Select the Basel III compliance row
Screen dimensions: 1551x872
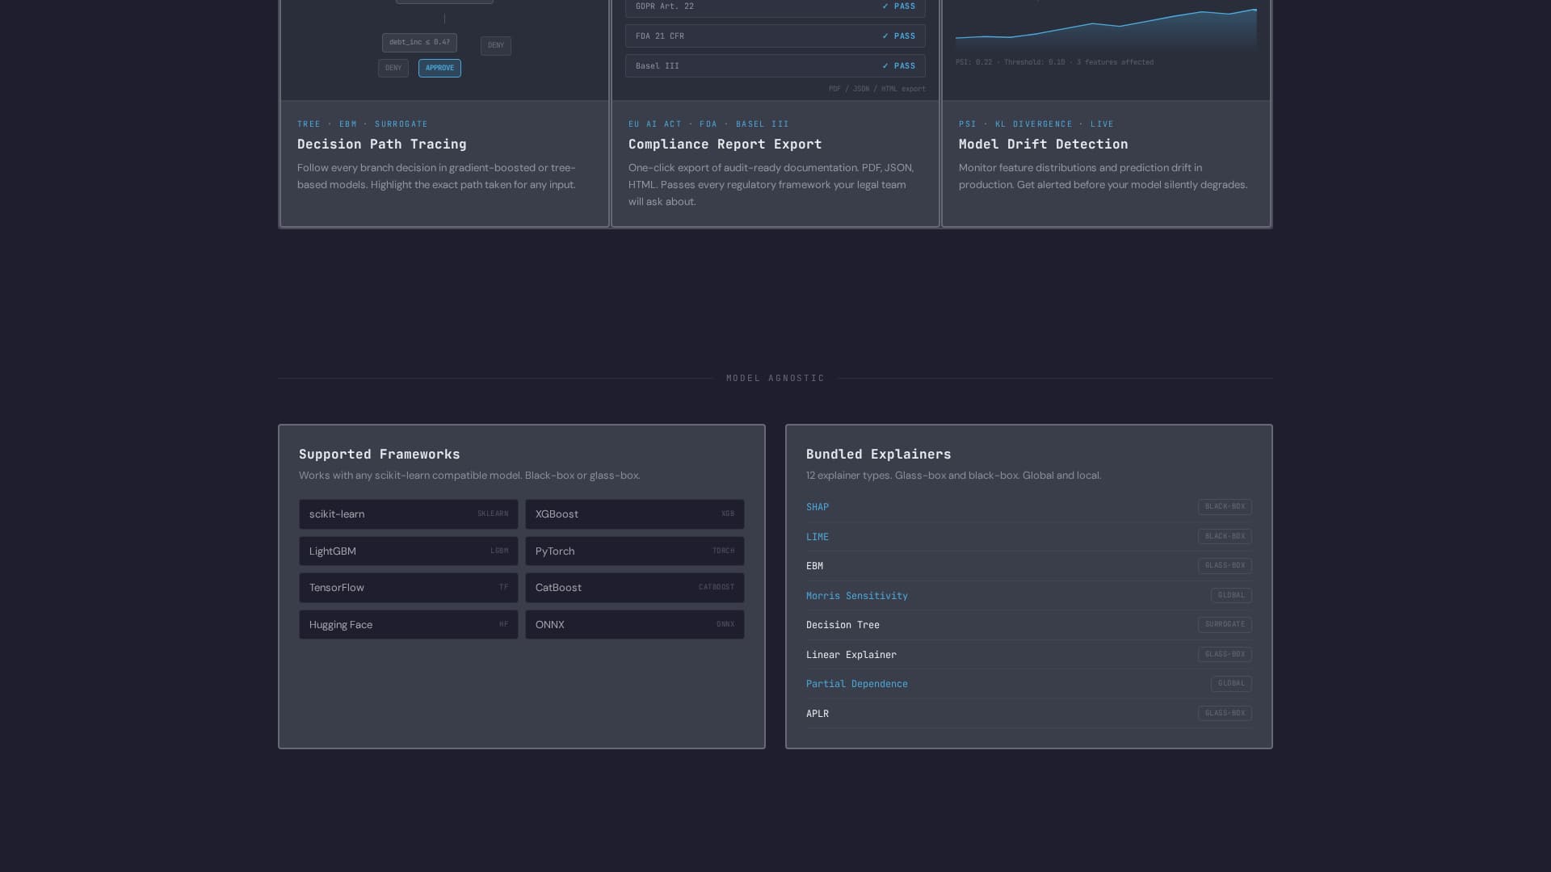tap(775, 66)
